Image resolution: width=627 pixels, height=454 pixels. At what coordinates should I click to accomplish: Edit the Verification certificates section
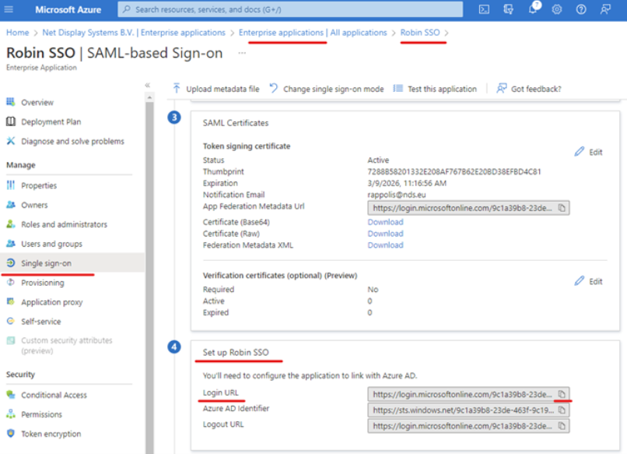(589, 281)
